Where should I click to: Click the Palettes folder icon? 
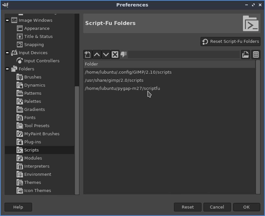[x=20, y=101]
